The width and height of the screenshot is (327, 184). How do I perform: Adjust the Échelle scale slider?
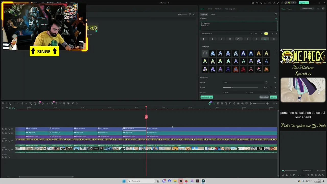[x=240, y=87]
